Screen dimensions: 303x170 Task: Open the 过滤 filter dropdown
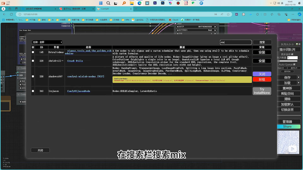click(x=47, y=42)
